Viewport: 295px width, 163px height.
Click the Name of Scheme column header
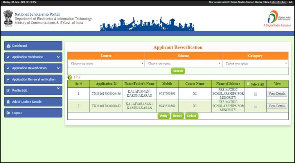228,84
